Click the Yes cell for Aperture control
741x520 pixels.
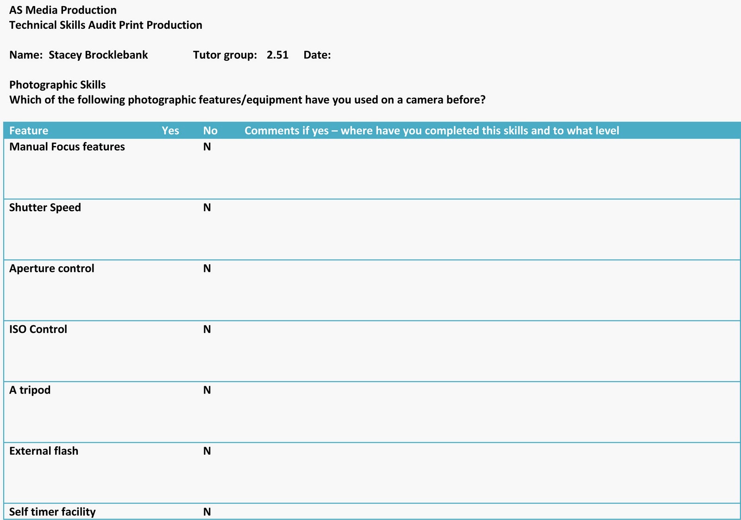pos(178,290)
